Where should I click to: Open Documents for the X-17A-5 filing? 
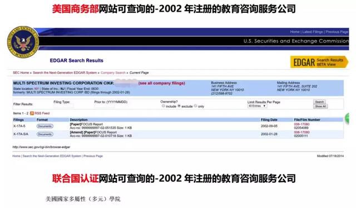pyautogui.click(x=44, y=126)
